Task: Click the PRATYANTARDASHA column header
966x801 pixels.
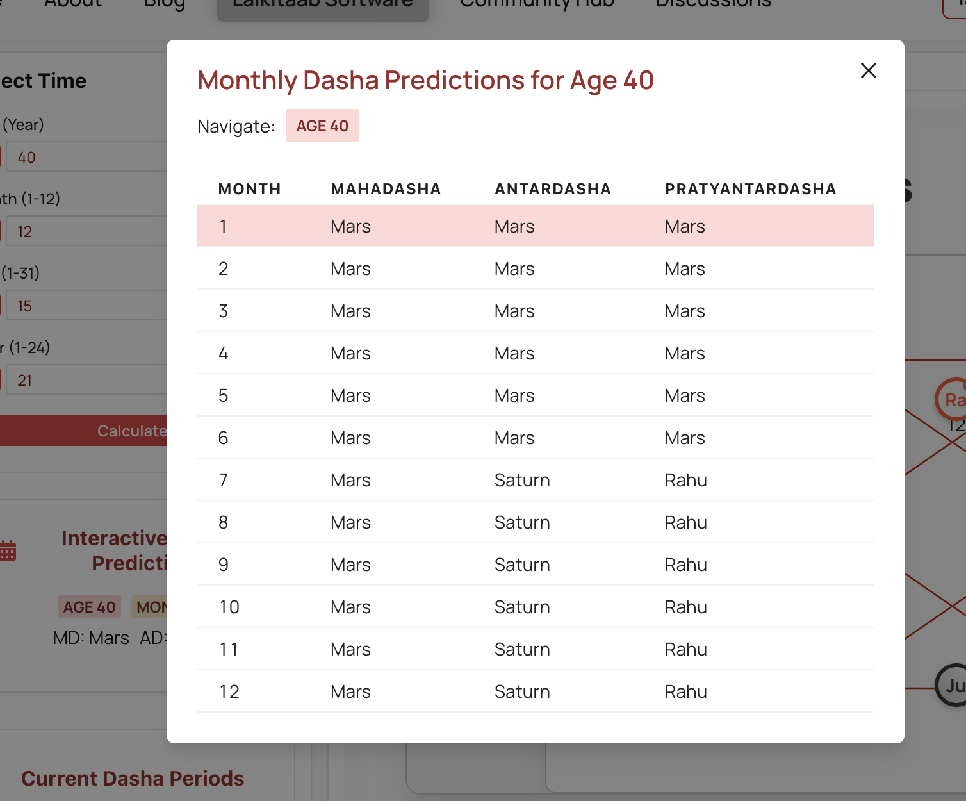Action: (x=751, y=189)
